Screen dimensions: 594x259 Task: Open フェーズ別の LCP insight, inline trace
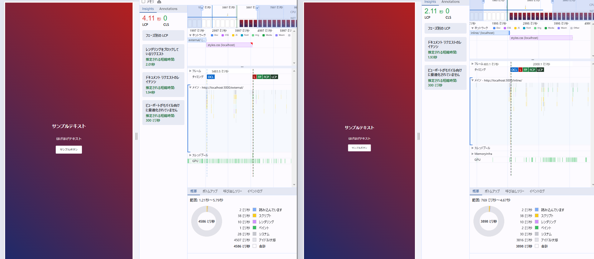coord(445,28)
